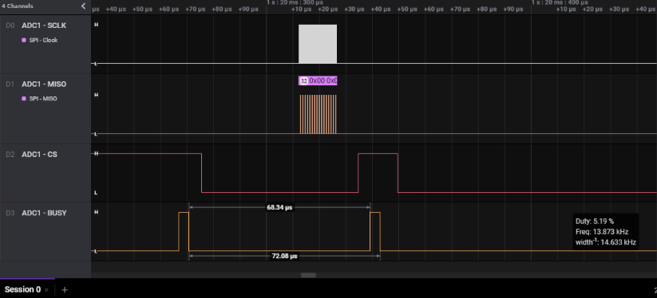Click the horizontal scrollbar thumb
657x298 pixels.
308,275
